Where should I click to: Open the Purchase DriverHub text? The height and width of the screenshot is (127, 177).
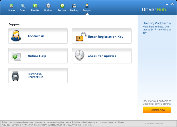pyautogui.click(x=35, y=75)
